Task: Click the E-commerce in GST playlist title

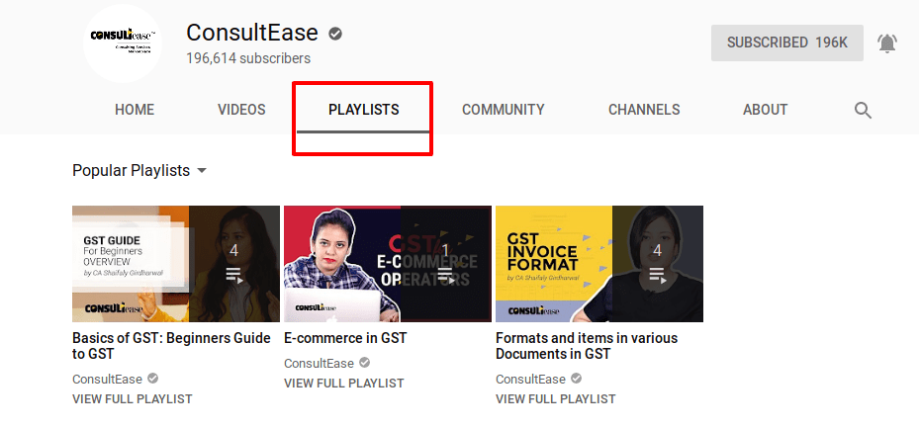Action: 345,338
